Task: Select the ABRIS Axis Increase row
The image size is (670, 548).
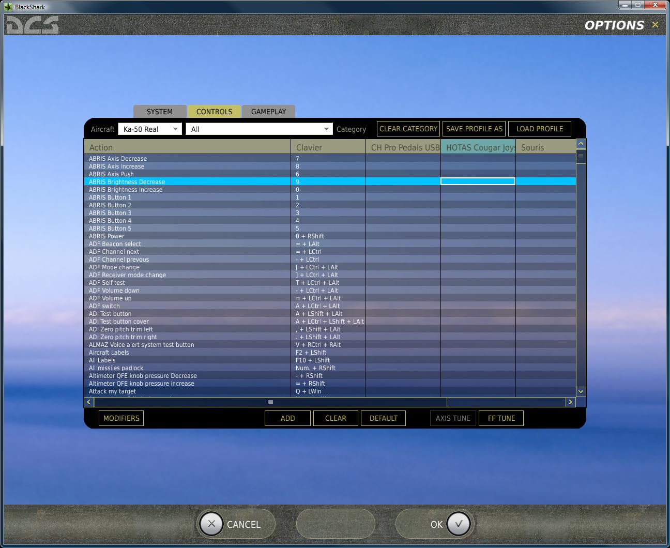Action: pyautogui.click(x=330, y=166)
